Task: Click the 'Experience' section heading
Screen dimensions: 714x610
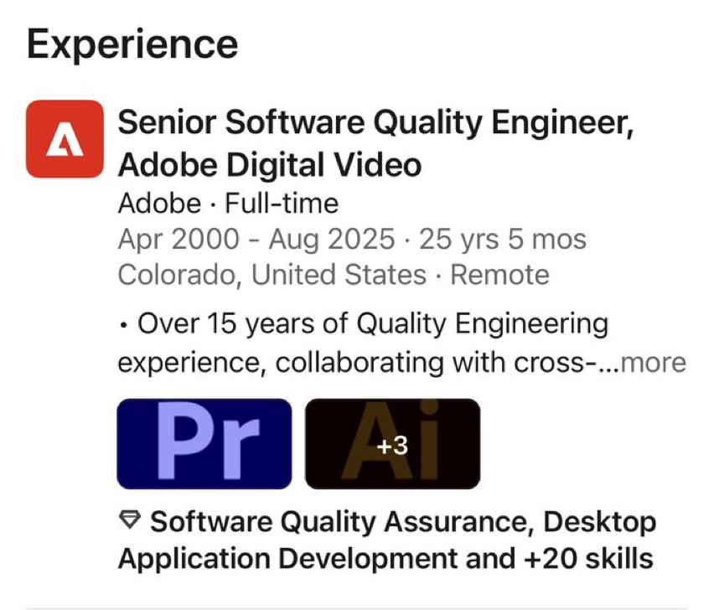Action: click(132, 44)
